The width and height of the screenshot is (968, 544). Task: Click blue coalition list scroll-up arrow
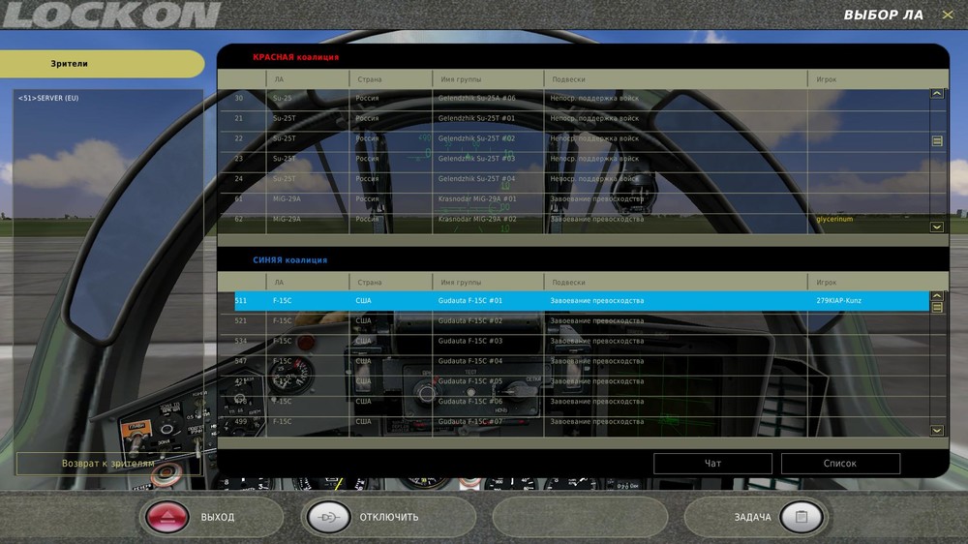936,296
